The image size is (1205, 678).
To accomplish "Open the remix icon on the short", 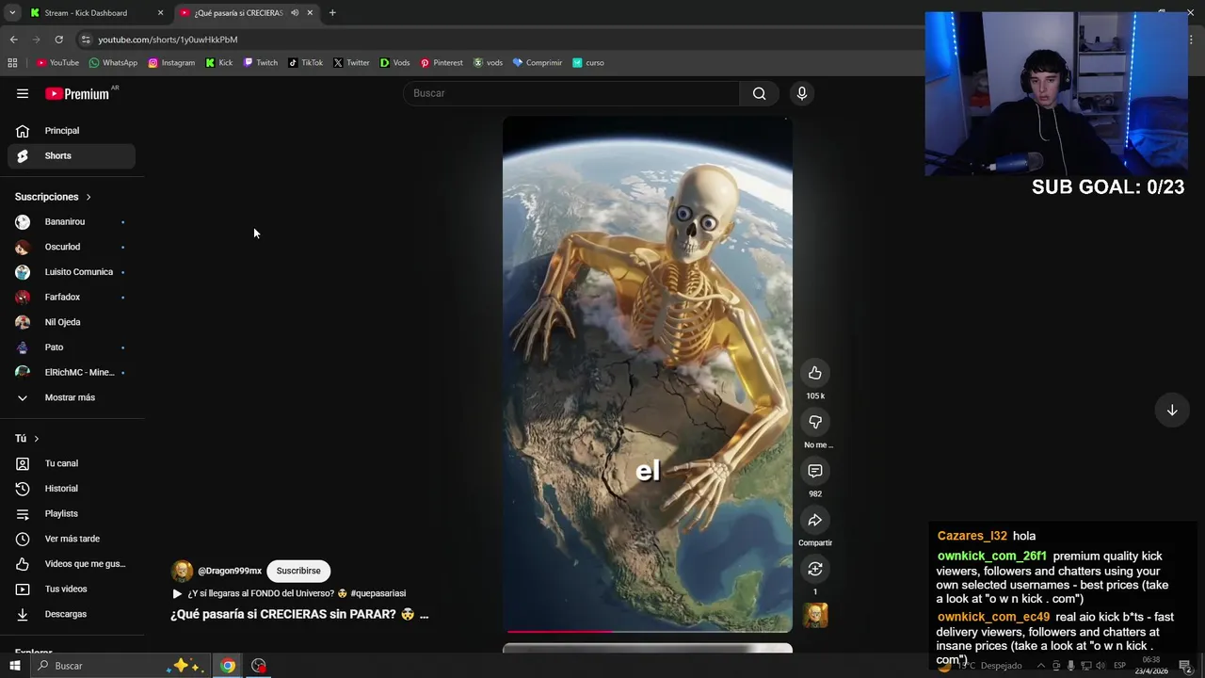I will click(815, 569).
